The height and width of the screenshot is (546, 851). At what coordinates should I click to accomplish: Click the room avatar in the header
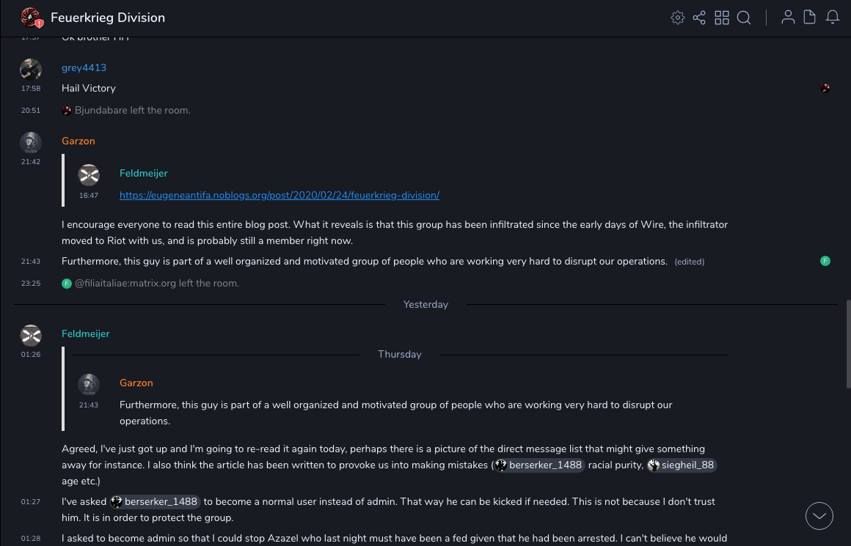pos(30,18)
